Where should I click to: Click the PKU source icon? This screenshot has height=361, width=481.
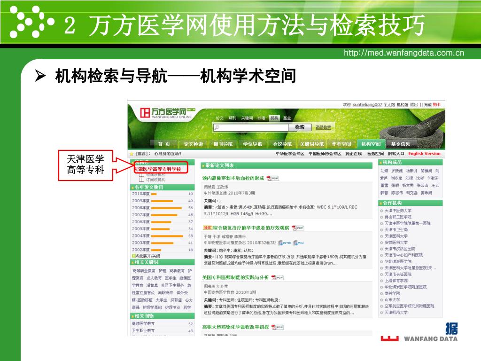tap(298, 243)
